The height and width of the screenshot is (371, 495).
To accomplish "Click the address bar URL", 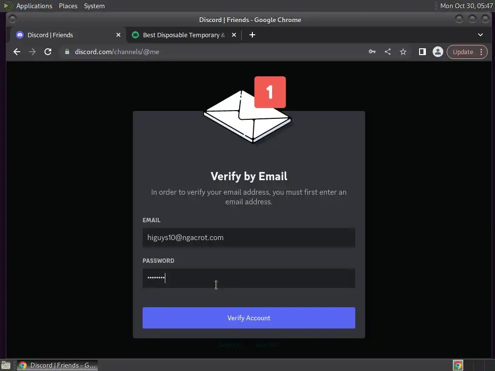I will pos(117,52).
